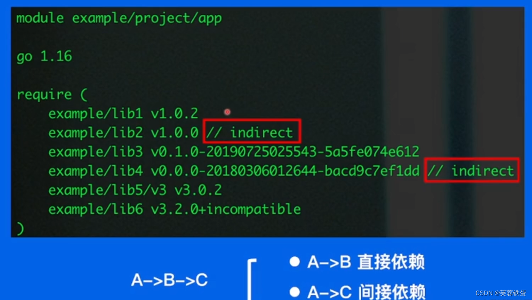Click the first red-boxed // indirect comment
Screen dimensions: 532x300
(x=252, y=131)
